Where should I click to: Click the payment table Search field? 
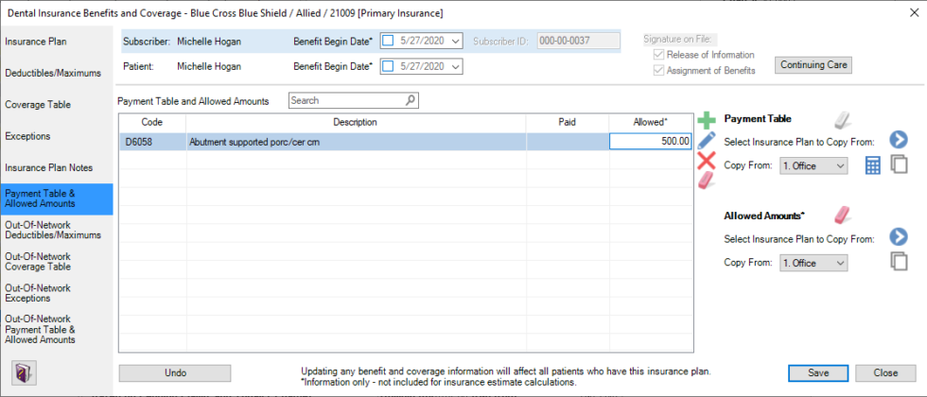click(x=346, y=100)
